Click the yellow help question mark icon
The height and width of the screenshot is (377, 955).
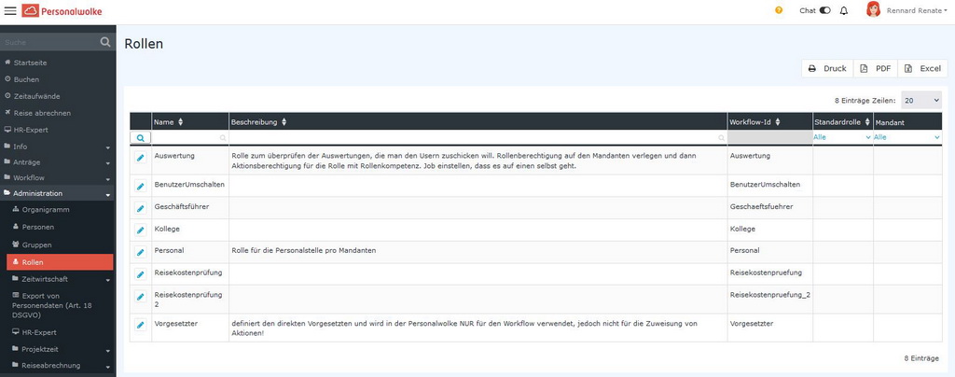pos(779,11)
